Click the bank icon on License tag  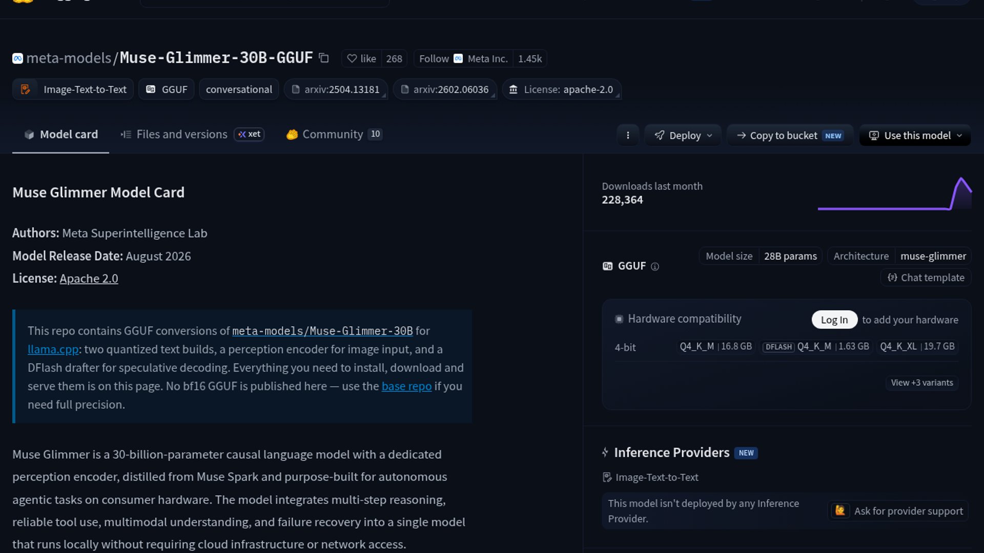click(513, 90)
